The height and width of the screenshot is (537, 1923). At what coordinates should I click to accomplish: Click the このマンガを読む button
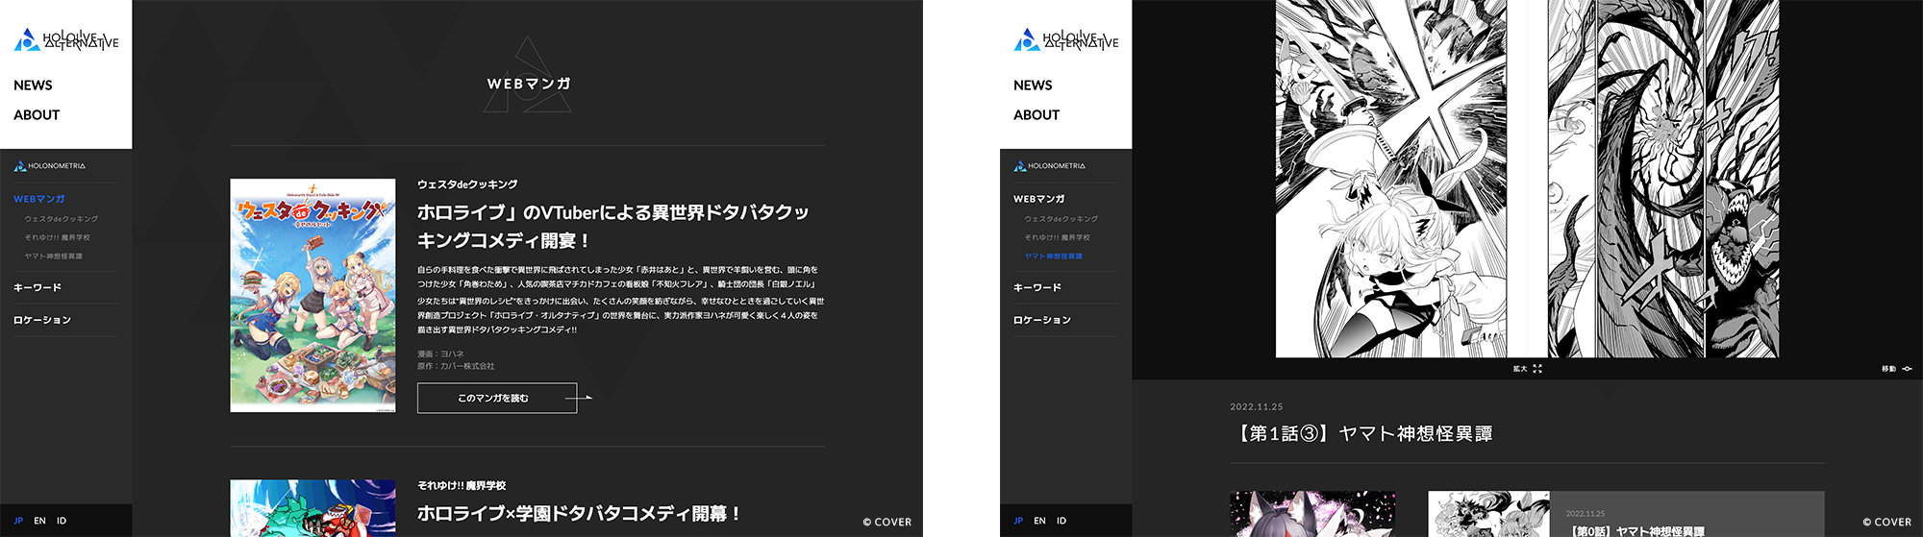(x=497, y=398)
